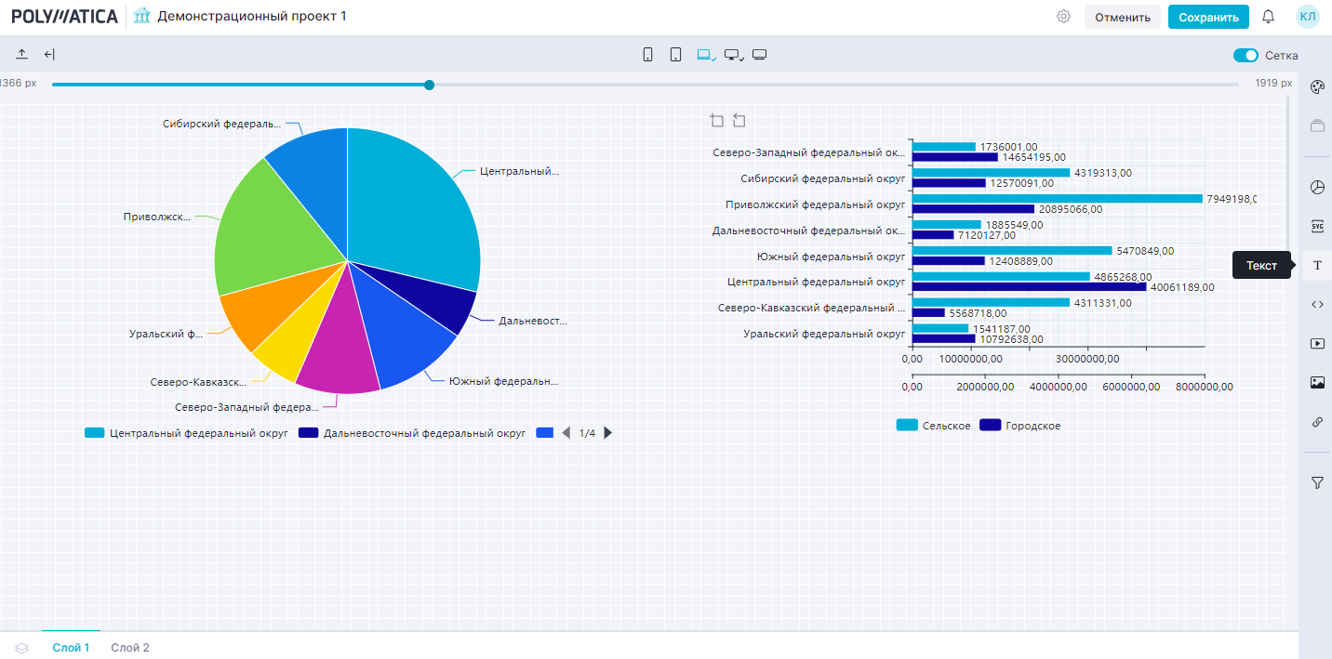Click the Отменить button
The image size is (1332, 659).
pos(1122,17)
